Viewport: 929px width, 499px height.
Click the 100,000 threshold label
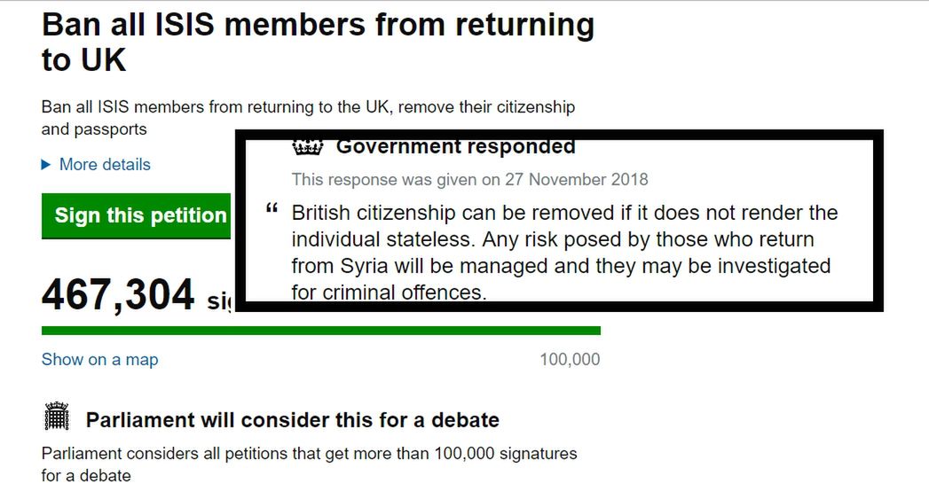point(570,359)
